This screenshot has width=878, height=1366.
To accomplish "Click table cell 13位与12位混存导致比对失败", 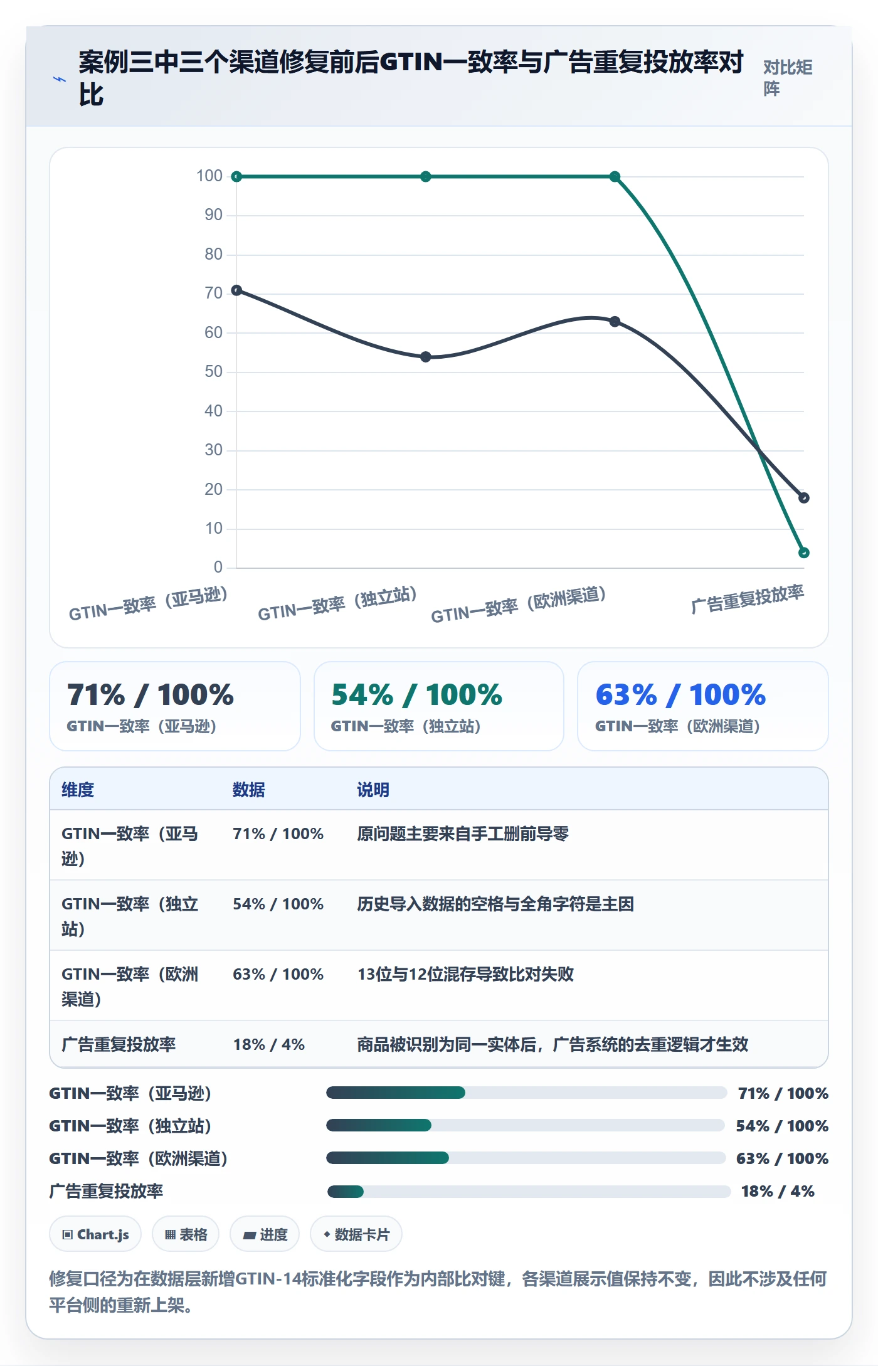I will (x=465, y=974).
